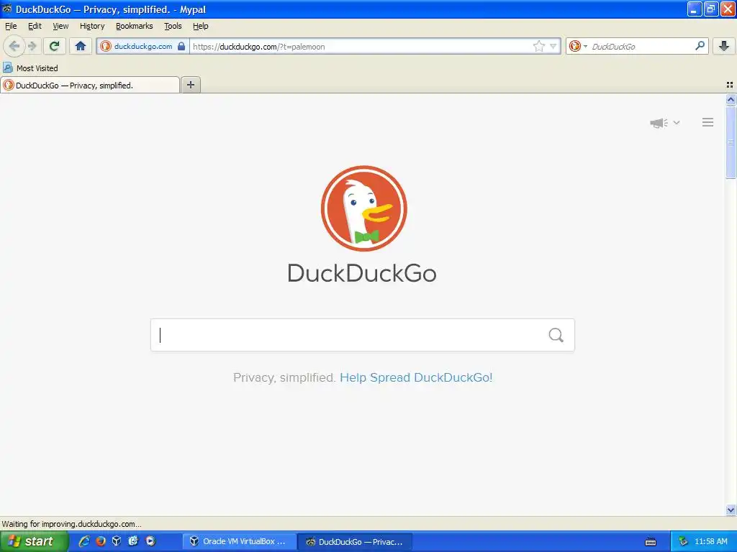Click the vertical scrollbar thumb
This screenshot has width=737, height=552.
point(731,142)
